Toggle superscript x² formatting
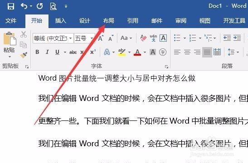 [x=93, y=52]
